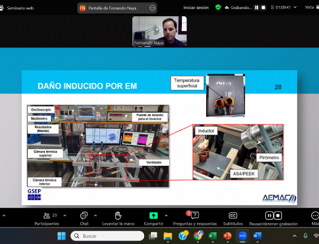The image size is (319, 244).
Task: Stop recording from top bar
Action: coord(263,8)
